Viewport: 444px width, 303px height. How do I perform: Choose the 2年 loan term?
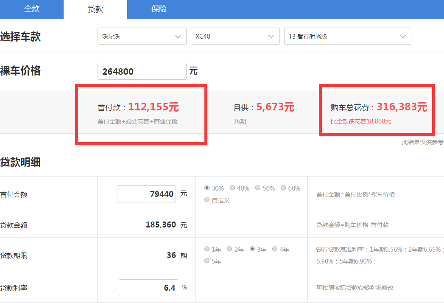click(x=230, y=249)
